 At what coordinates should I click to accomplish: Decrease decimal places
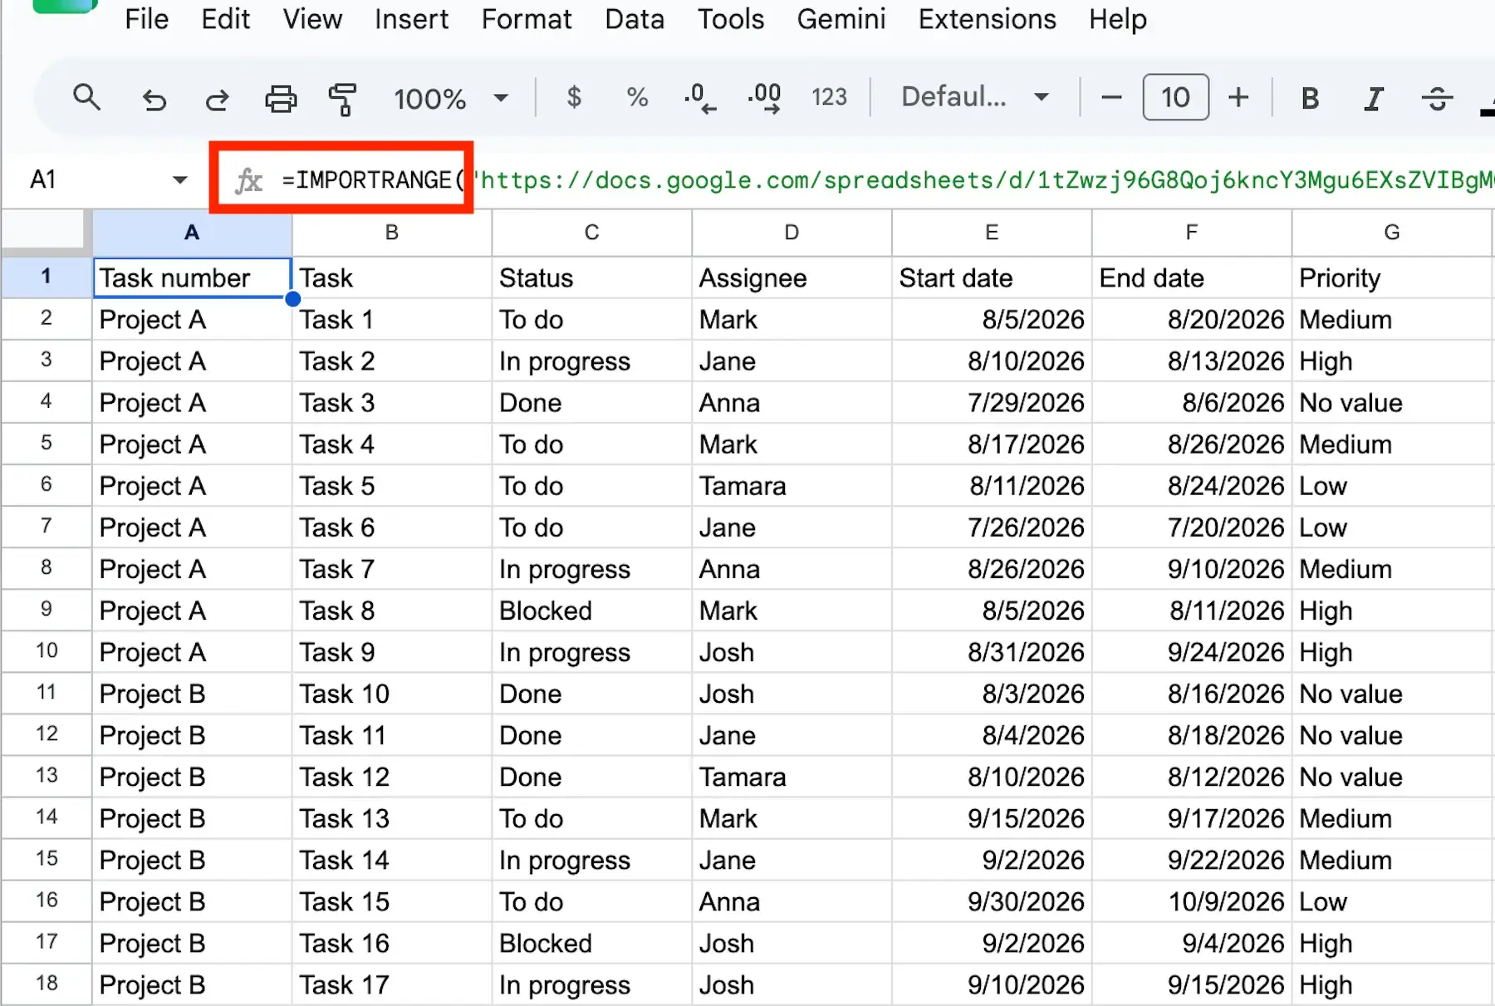click(699, 97)
